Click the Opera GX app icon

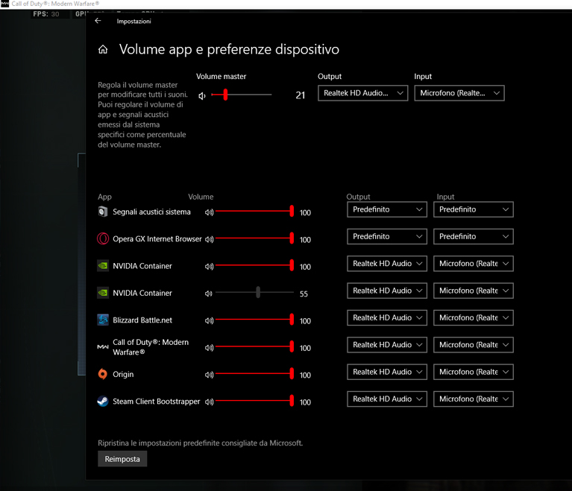coord(103,238)
